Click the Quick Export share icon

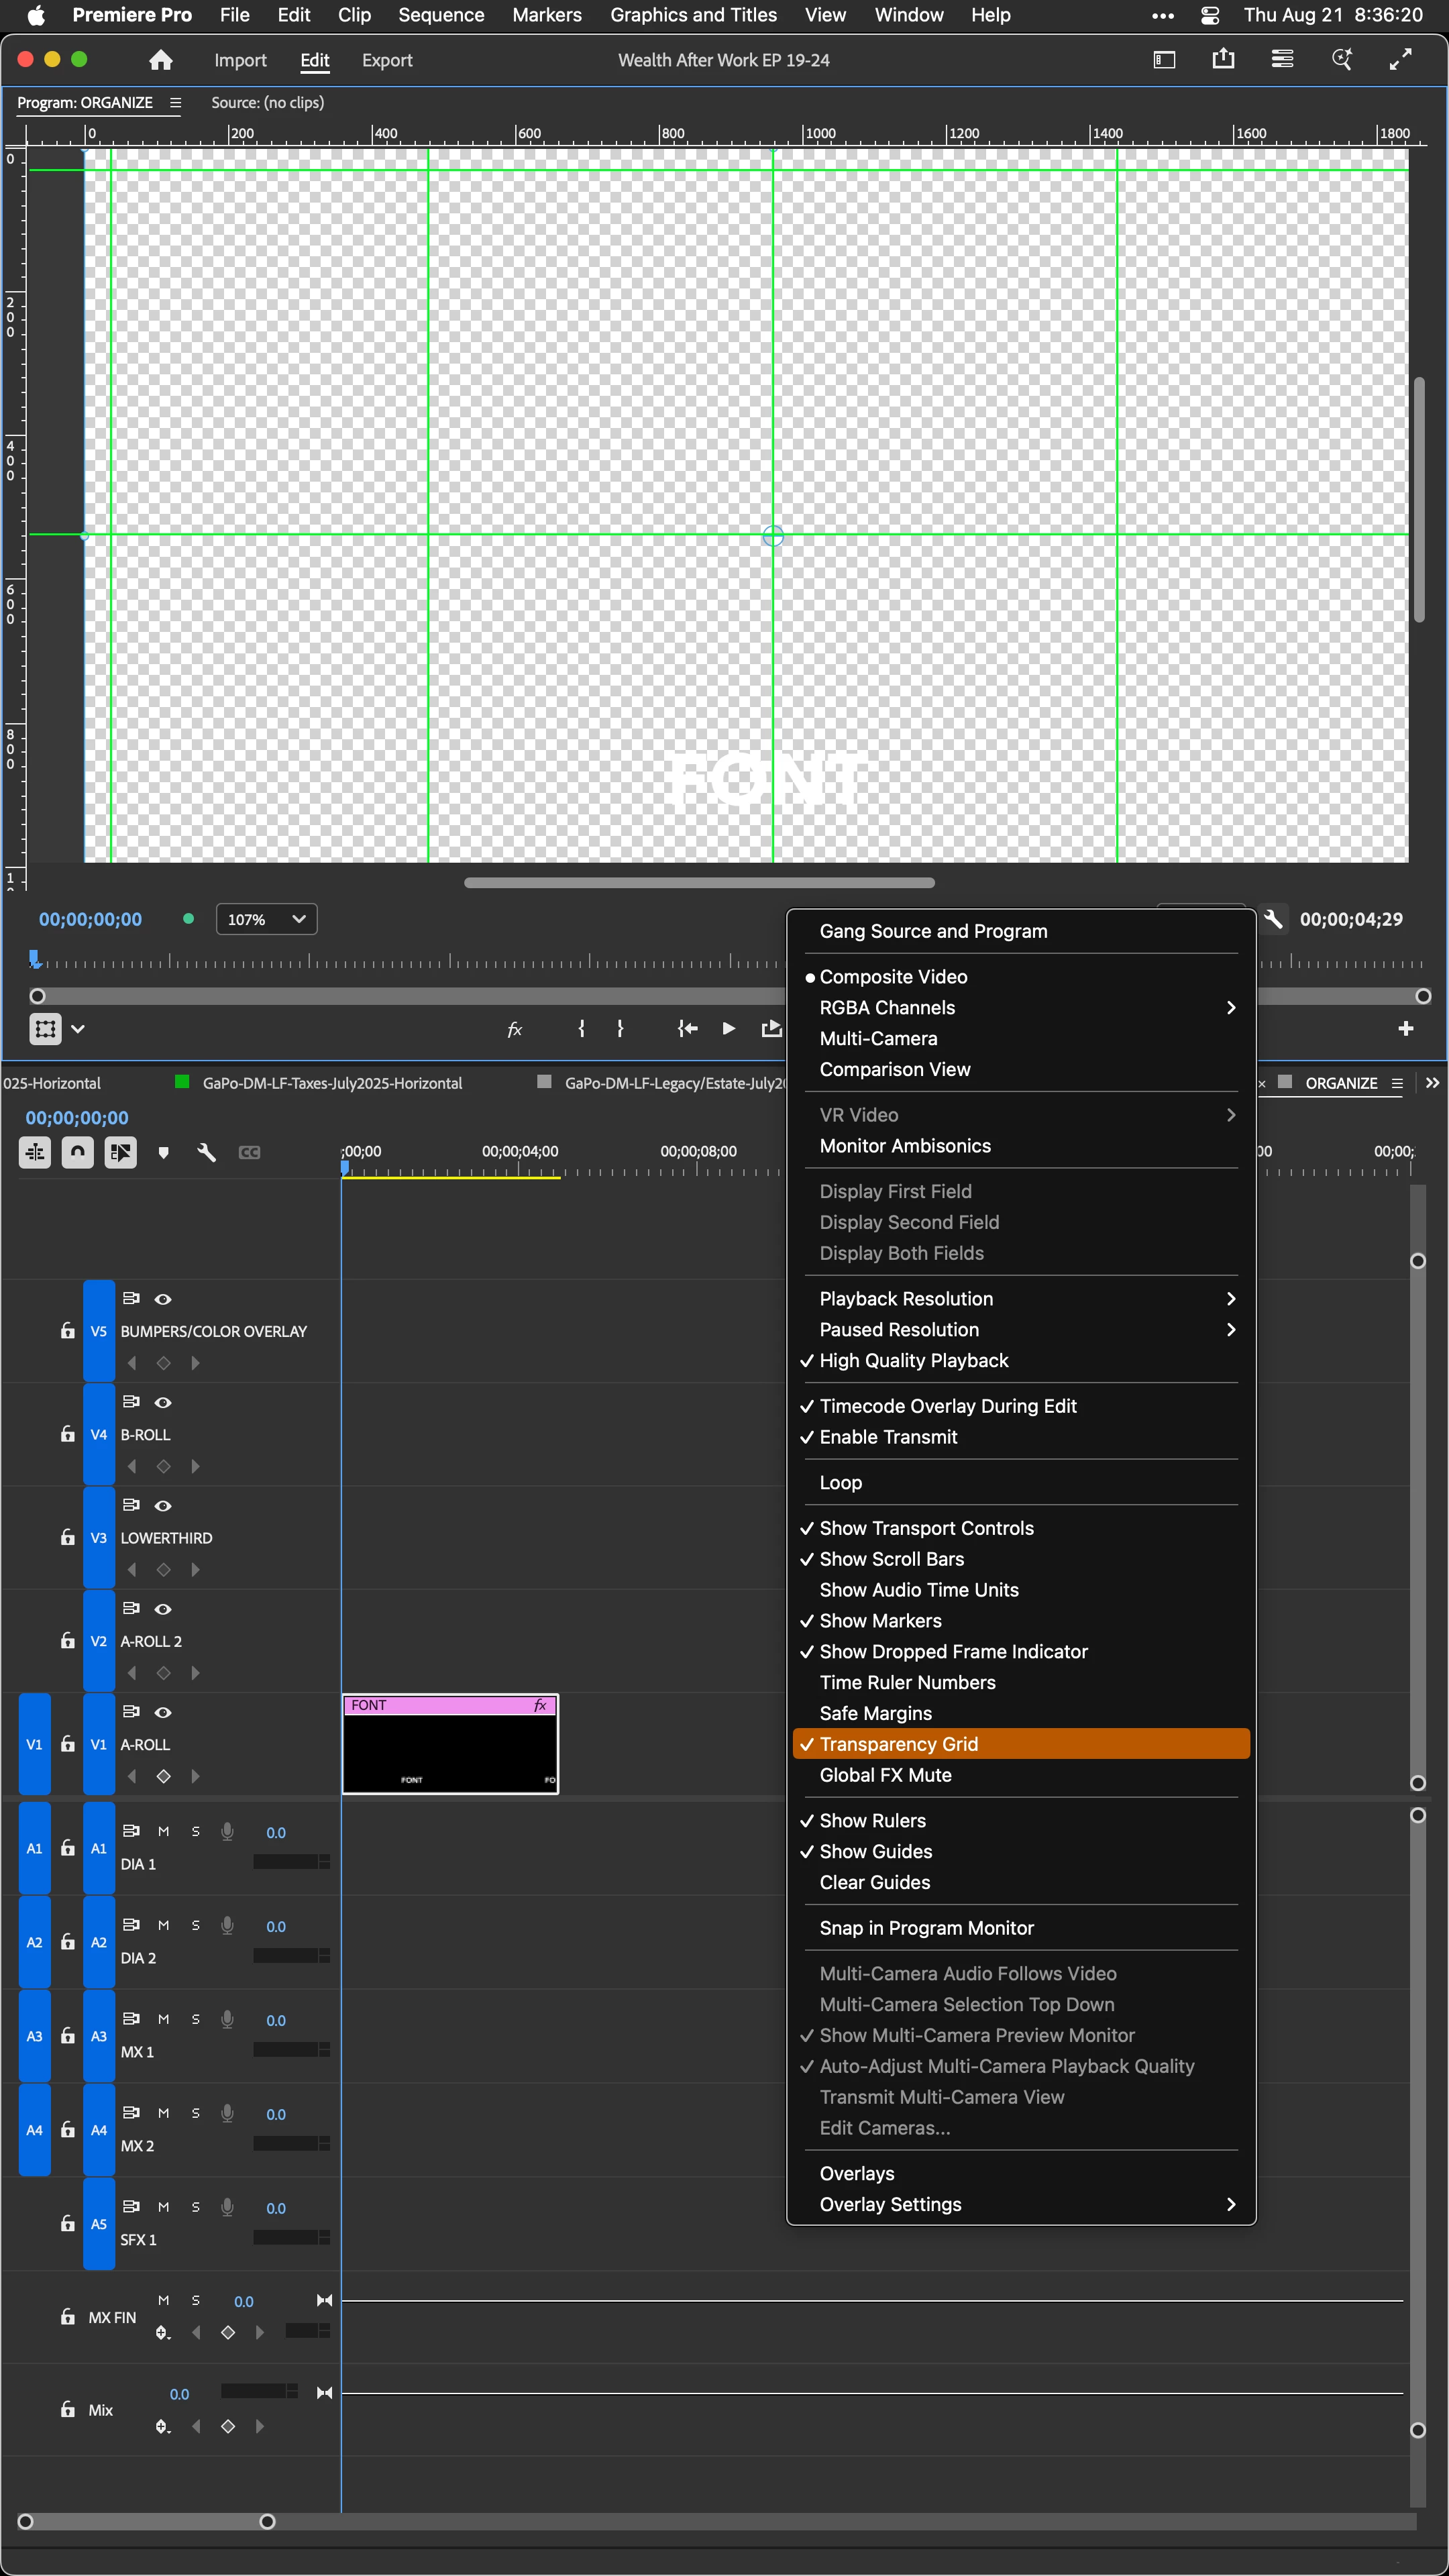[x=1223, y=59]
